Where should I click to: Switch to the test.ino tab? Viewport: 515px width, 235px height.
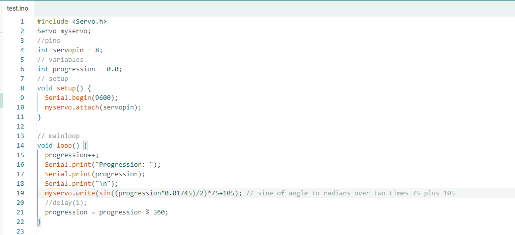point(17,8)
